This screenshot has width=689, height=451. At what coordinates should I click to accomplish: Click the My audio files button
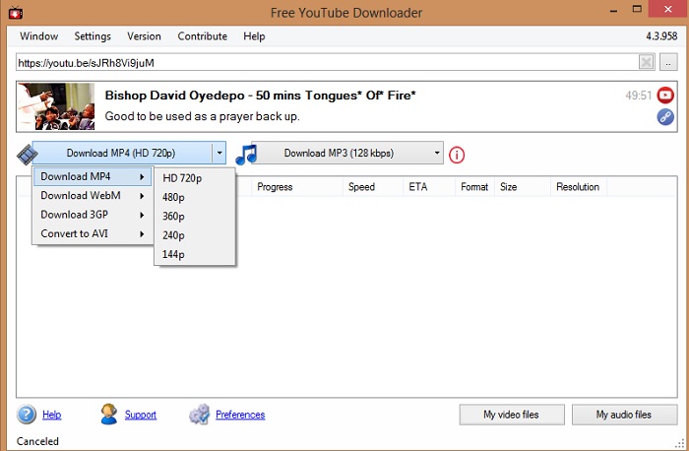pyautogui.click(x=625, y=415)
